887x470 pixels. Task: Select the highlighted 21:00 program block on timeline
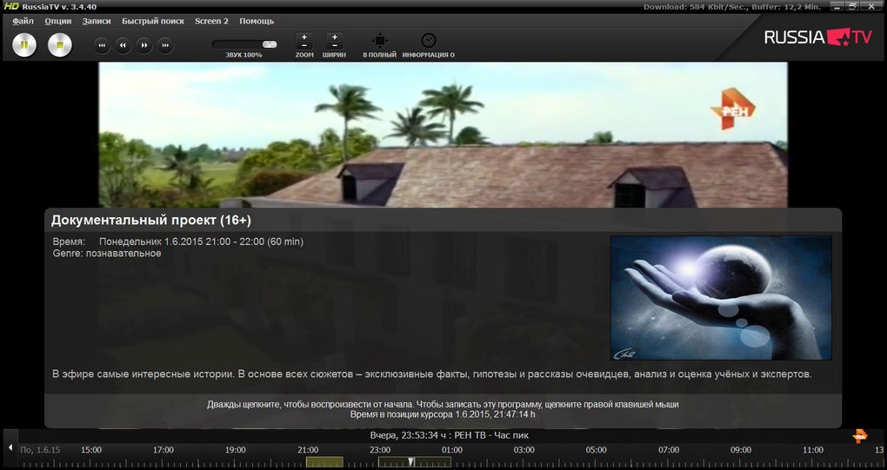click(x=324, y=462)
